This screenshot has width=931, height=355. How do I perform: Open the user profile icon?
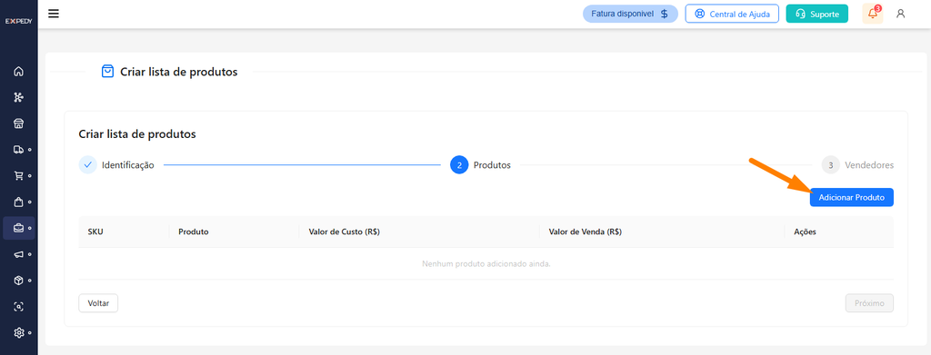click(x=901, y=14)
